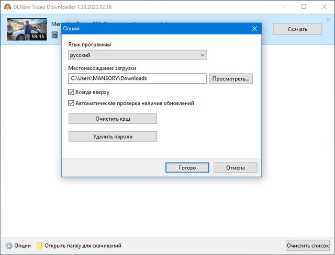Click the Options gear icon in bottom bar
335x255 pixels.
[8, 246]
